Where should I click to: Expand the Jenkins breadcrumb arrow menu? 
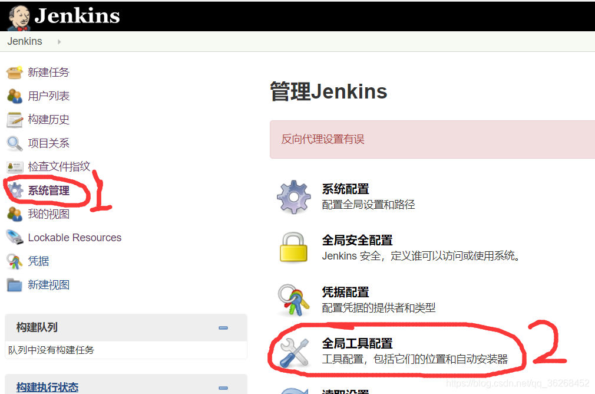[x=59, y=42]
